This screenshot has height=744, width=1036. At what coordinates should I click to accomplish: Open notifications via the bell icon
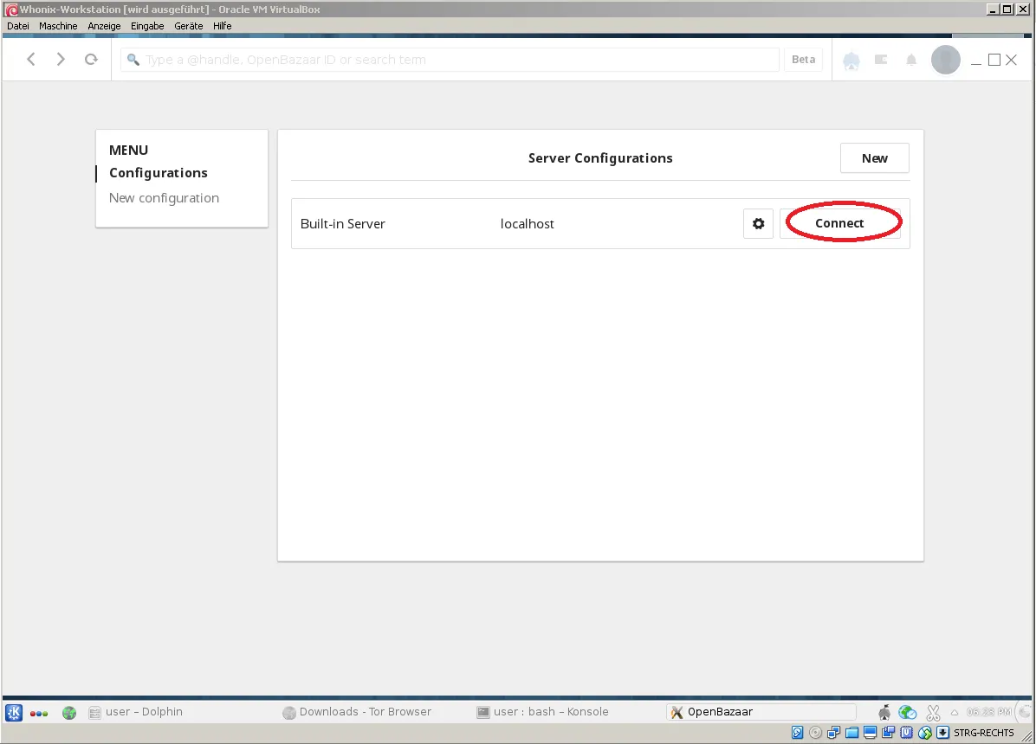[911, 60]
